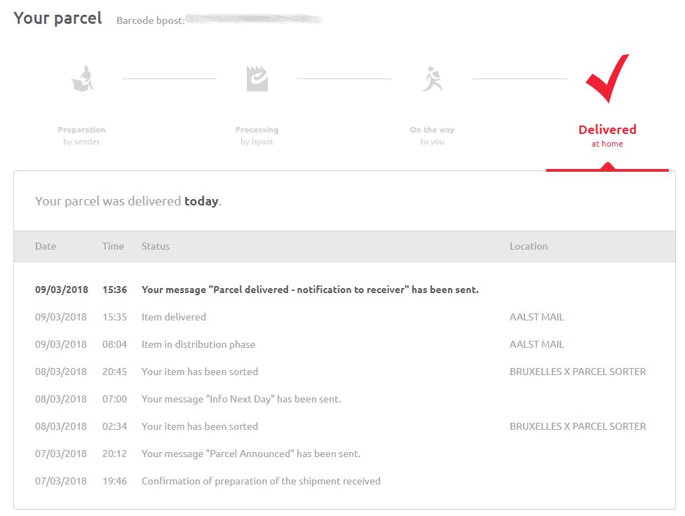
Task: Select 'Your item has been sorted' at 02:34
Action: (200, 426)
